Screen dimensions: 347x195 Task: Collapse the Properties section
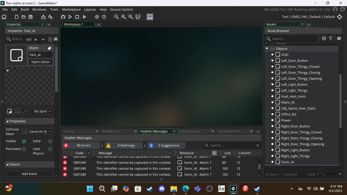click(7, 121)
